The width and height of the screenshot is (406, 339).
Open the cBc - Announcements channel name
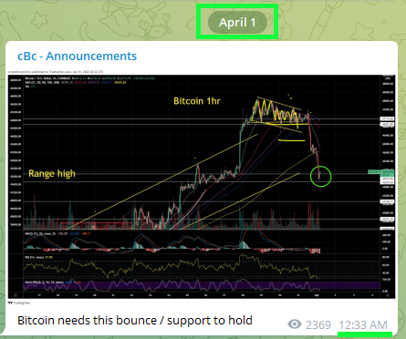(x=78, y=56)
